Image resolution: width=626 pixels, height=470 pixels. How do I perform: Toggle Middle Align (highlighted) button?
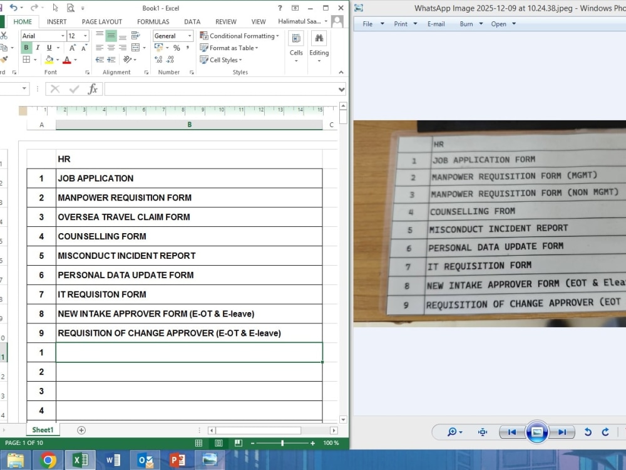tap(111, 36)
